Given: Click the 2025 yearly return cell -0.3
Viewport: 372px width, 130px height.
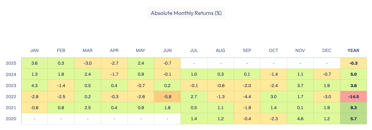Looking at the screenshot, I should pos(353,63).
